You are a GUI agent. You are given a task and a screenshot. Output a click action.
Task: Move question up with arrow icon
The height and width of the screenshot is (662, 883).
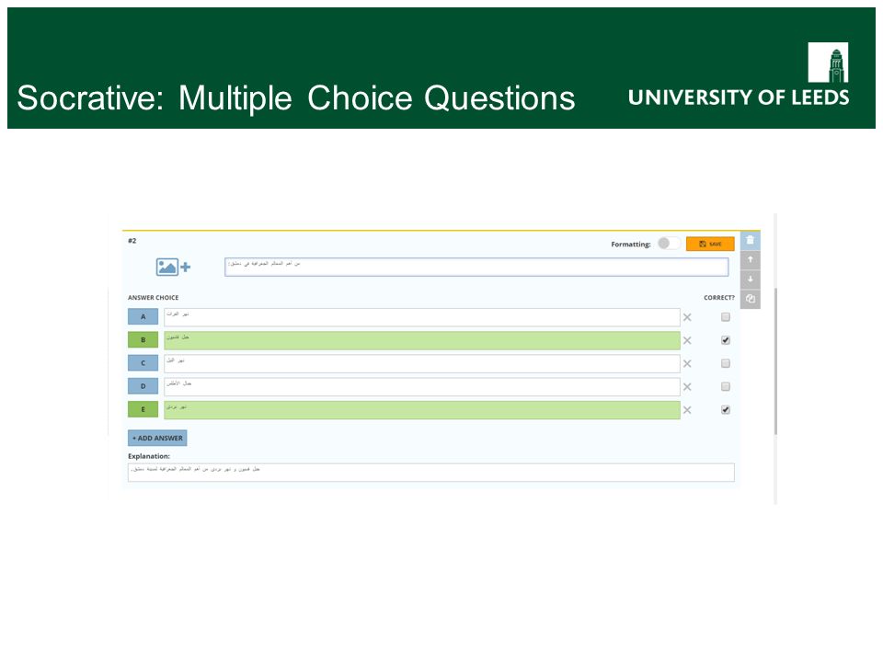pos(751,260)
